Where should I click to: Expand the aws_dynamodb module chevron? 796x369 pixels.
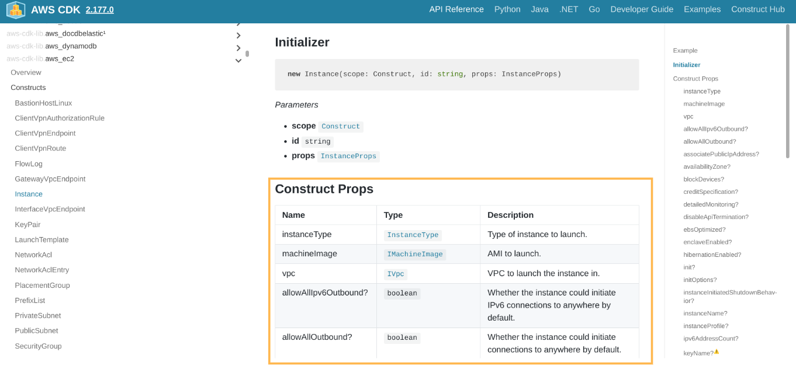coord(238,48)
